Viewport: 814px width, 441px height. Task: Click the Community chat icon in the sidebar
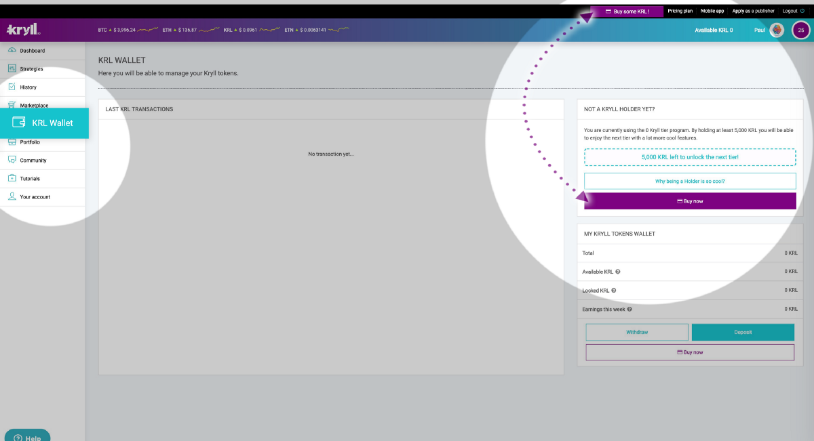point(12,161)
